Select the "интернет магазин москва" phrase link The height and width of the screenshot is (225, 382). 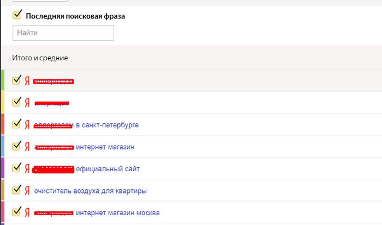[117, 212]
